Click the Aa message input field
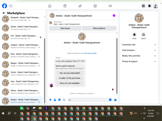This screenshot has height=121, width=162. [88, 100]
